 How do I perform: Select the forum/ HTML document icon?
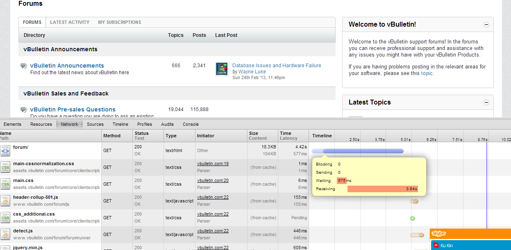coord(5,150)
